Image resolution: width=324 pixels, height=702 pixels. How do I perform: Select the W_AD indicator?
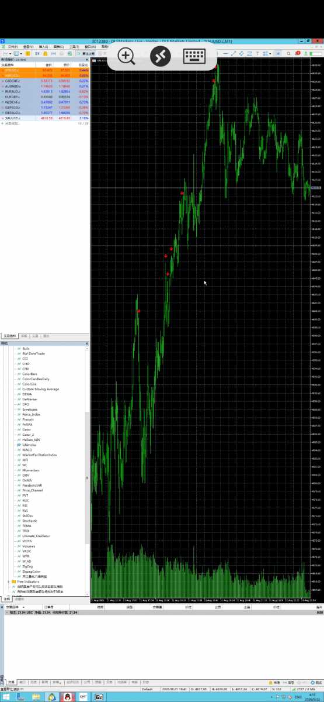(27, 561)
